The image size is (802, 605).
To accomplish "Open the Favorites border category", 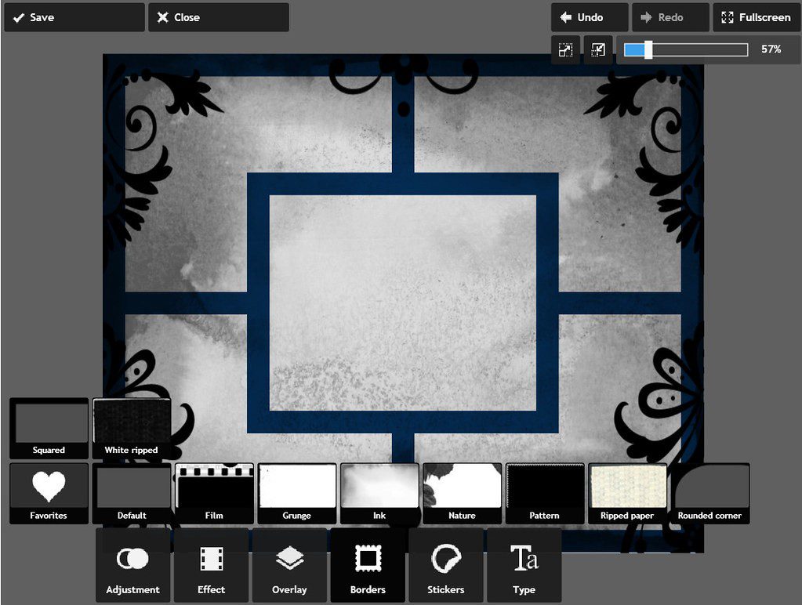I will pyautogui.click(x=49, y=494).
